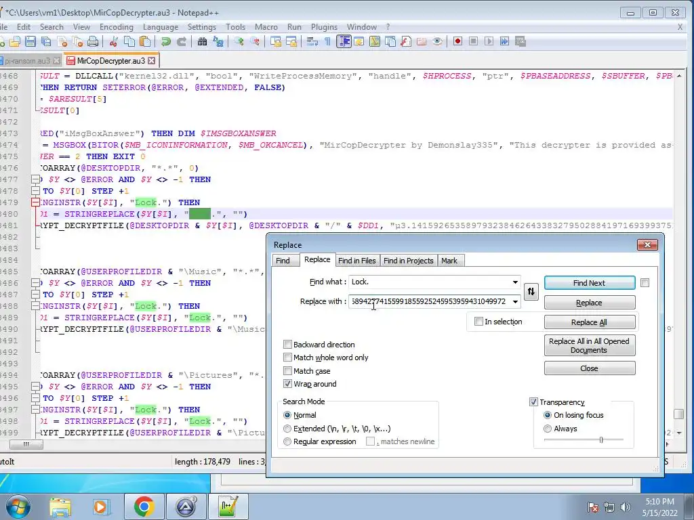Select Regular expression search mode
This screenshot has height=520, width=694.
(287, 441)
